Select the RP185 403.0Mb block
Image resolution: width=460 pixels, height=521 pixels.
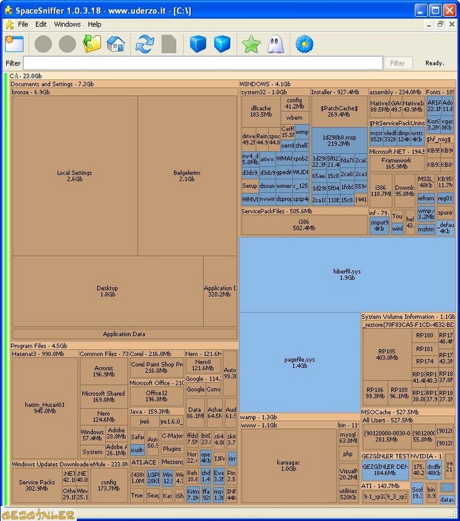click(387, 355)
